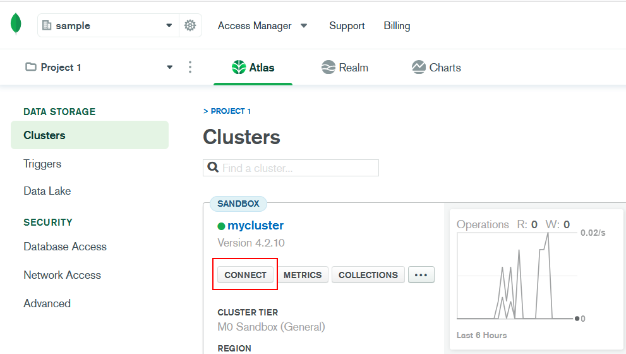Click the Atlas leaf icon
The height and width of the screenshot is (354, 626).
click(239, 67)
